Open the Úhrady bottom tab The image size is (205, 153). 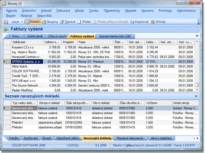tap(47, 138)
